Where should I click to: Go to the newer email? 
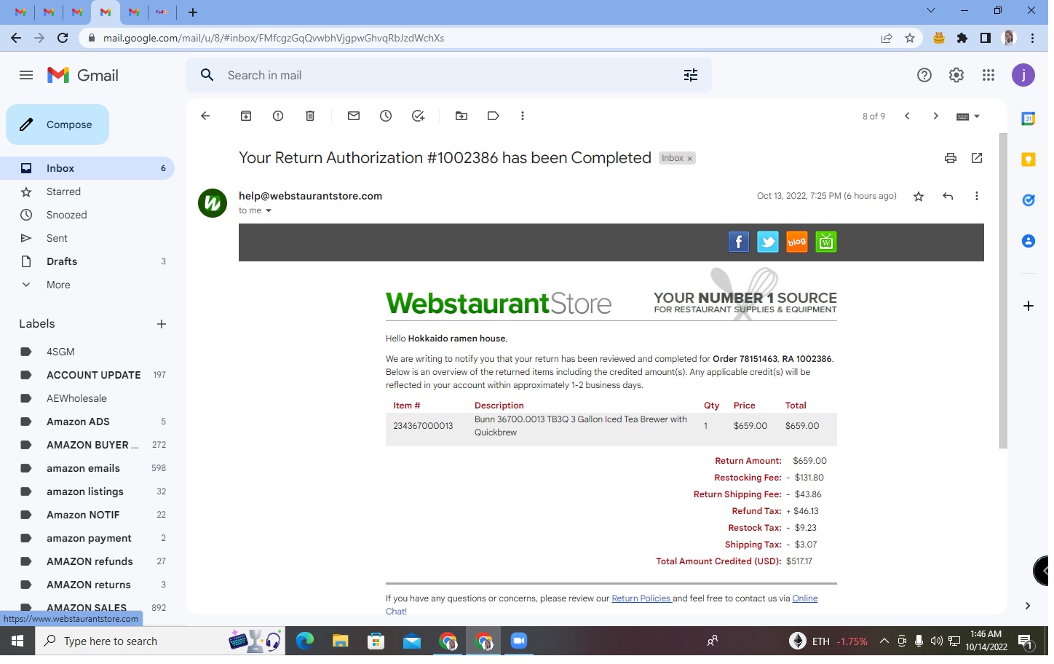point(907,116)
